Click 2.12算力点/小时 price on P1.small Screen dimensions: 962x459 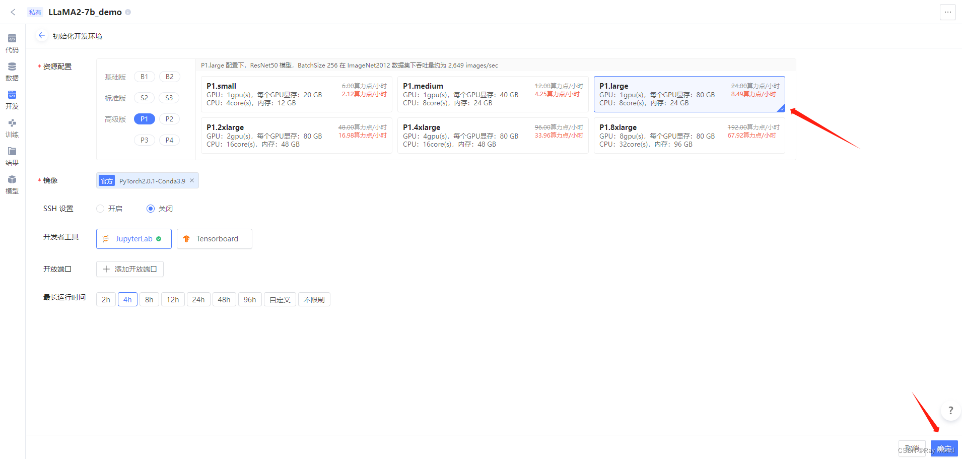coord(364,94)
